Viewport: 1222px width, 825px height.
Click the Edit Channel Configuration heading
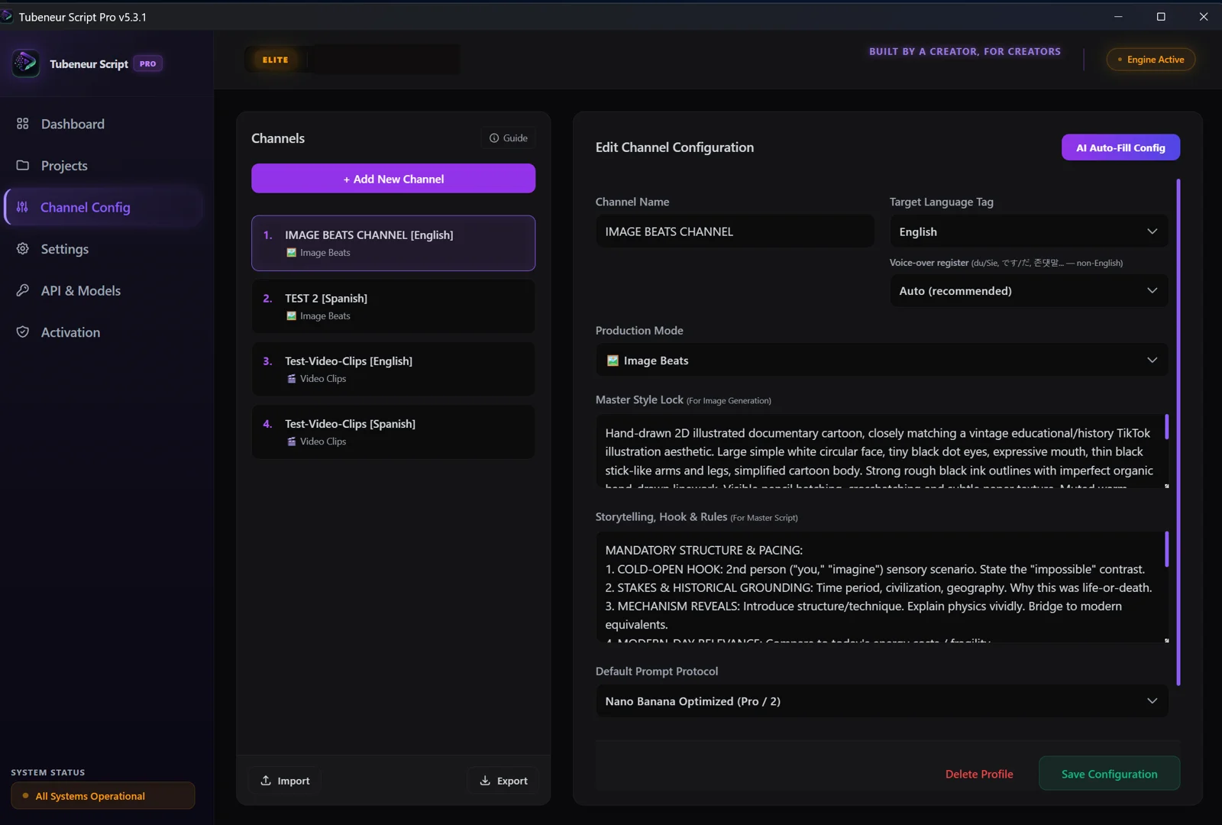(674, 147)
